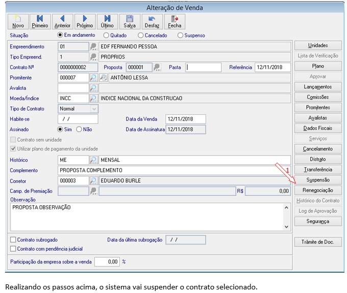Go to previous record with Anterior
The image size is (347, 293).
[x=62, y=21]
